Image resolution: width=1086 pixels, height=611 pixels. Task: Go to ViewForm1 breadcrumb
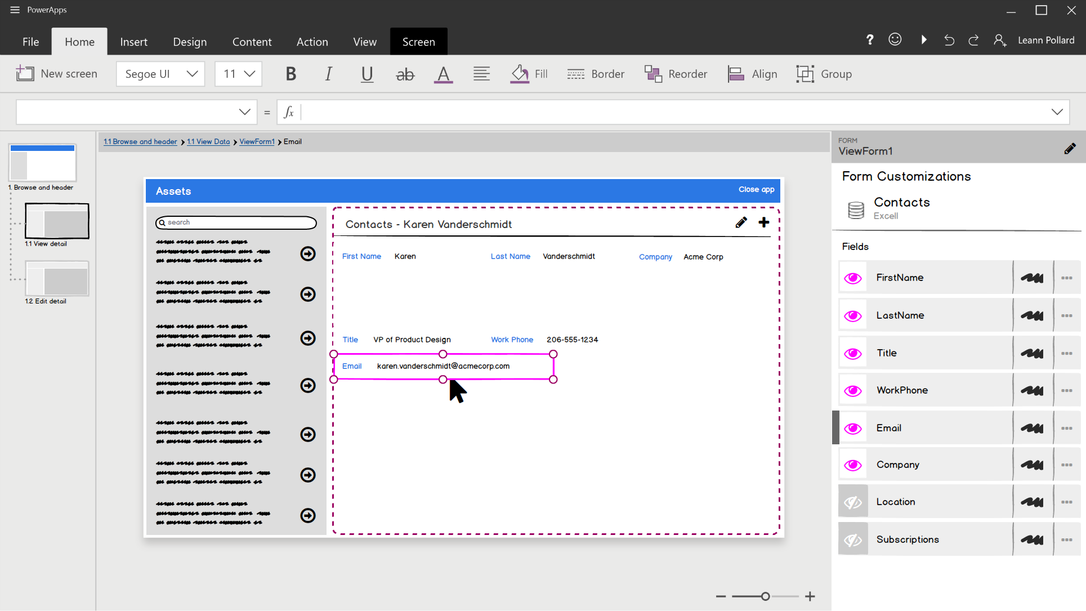click(257, 141)
